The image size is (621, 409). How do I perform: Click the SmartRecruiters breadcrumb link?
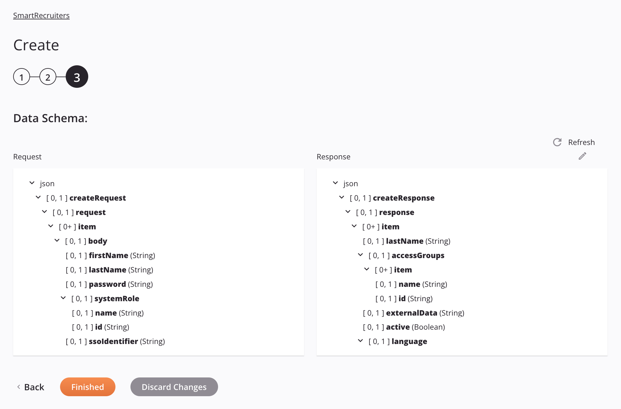[x=41, y=15]
